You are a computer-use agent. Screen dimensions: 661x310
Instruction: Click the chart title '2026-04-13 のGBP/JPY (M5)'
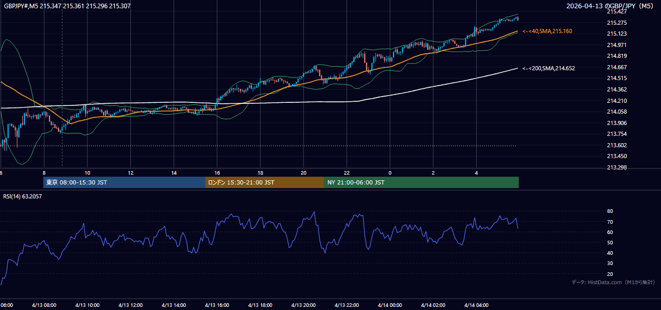(x=610, y=6)
